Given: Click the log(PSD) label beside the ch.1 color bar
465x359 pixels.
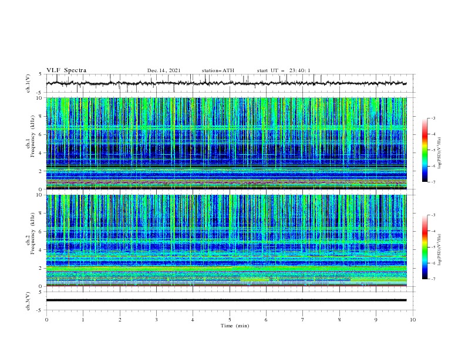Looking at the screenshot, I should click(x=440, y=153).
